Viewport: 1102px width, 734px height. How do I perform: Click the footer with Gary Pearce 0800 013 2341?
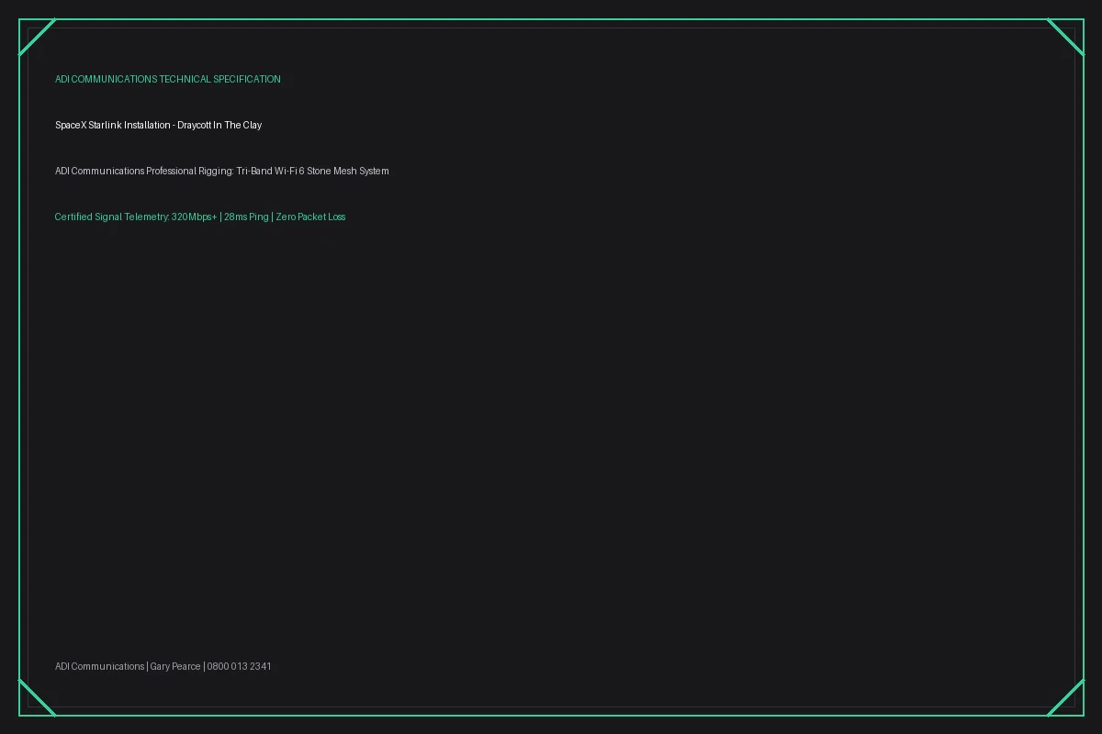pyautogui.click(x=163, y=666)
